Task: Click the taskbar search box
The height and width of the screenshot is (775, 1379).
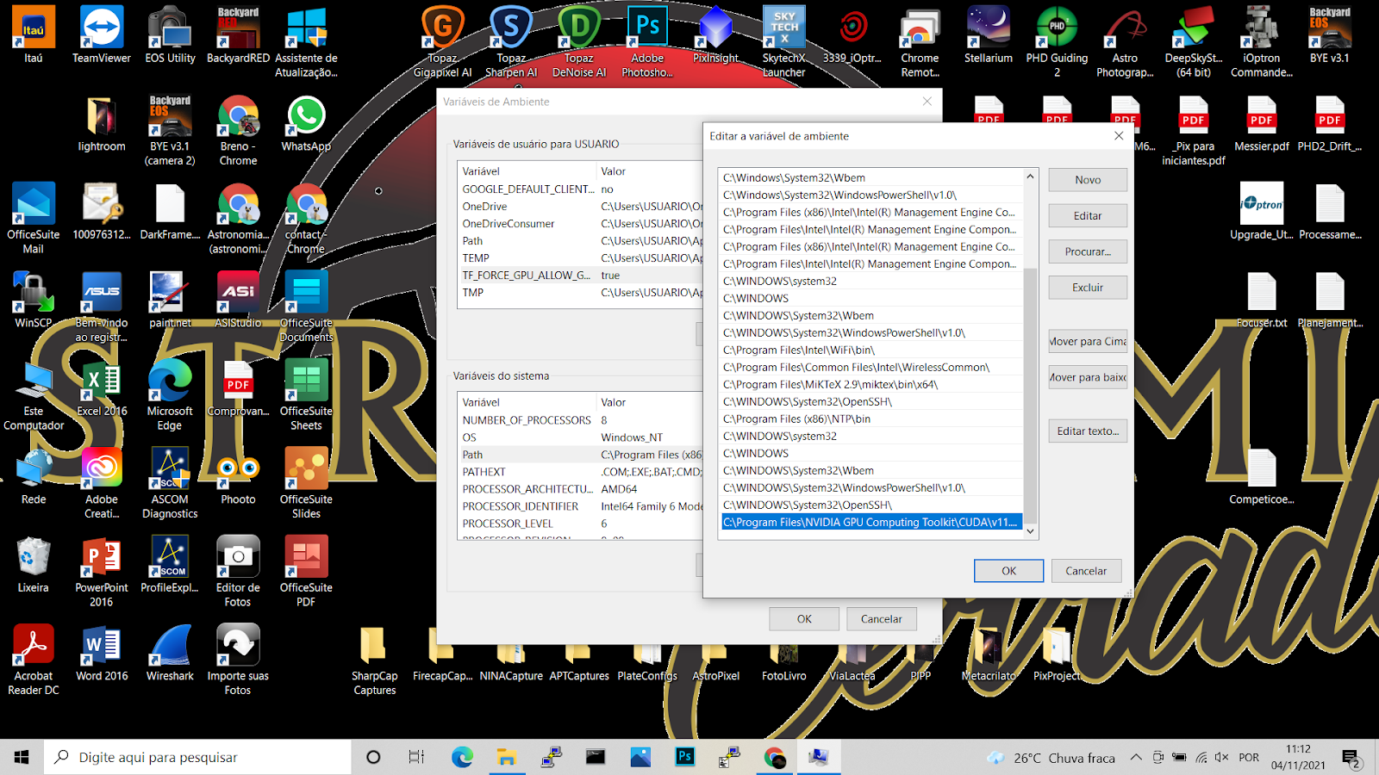Action: pos(197,757)
